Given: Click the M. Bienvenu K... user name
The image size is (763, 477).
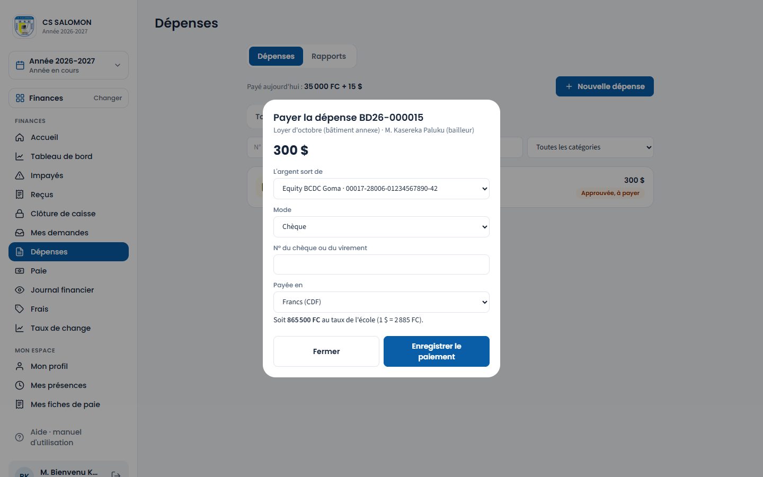Looking at the screenshot, I should (x=69, y=472).
